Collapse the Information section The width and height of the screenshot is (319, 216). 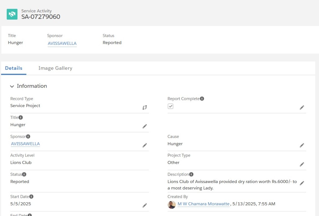(12, 86)
